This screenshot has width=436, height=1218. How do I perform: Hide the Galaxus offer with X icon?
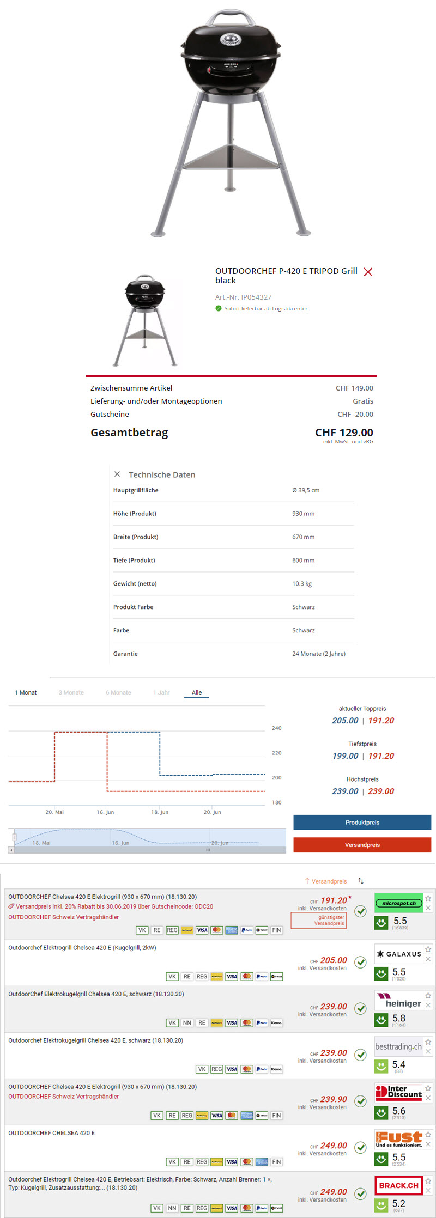coord(428,959)
